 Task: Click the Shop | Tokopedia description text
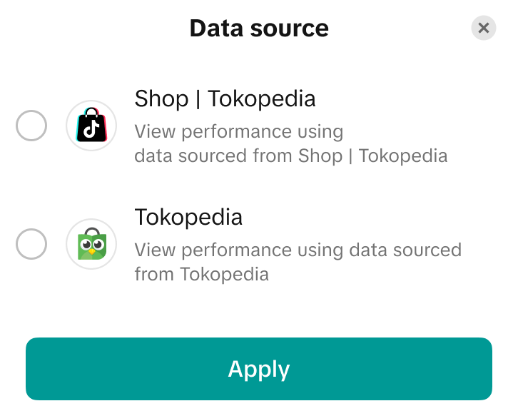click(290, 143)
